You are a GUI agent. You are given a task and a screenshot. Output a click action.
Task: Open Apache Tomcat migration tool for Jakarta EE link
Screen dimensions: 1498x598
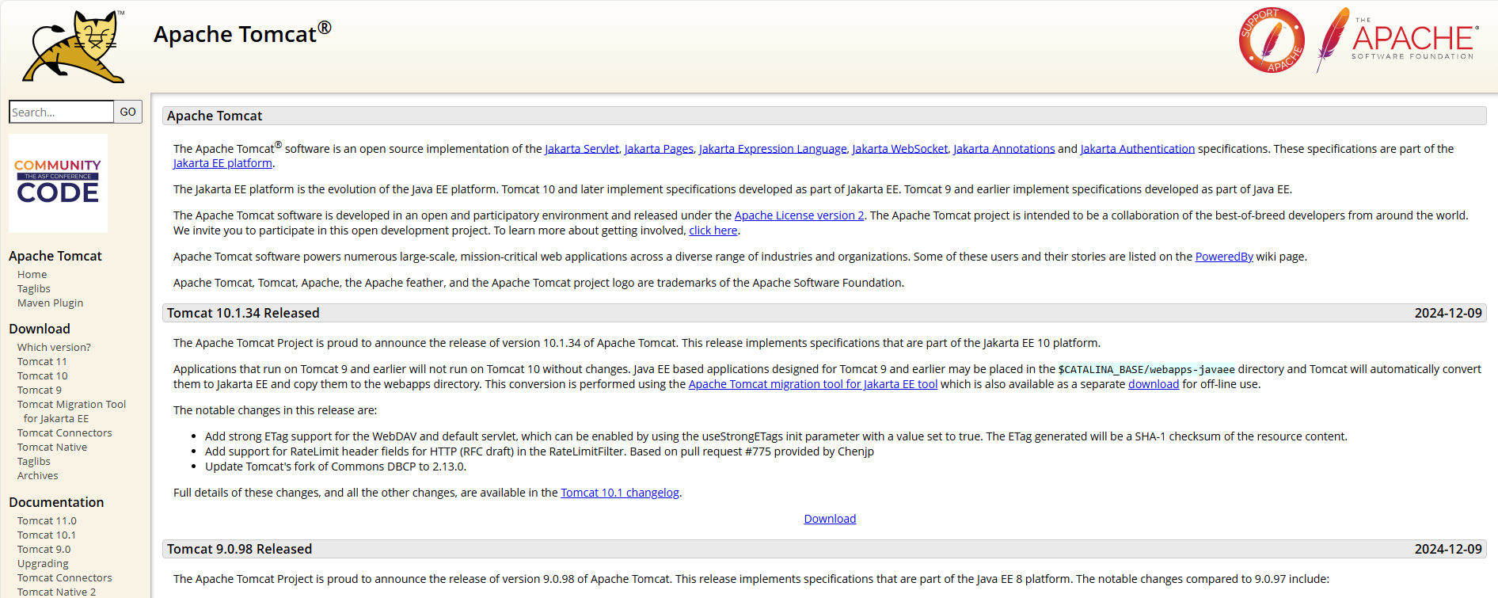(x=813, y=384)
